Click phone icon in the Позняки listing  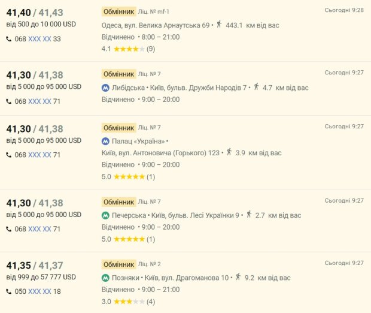(x=8, y=291)
